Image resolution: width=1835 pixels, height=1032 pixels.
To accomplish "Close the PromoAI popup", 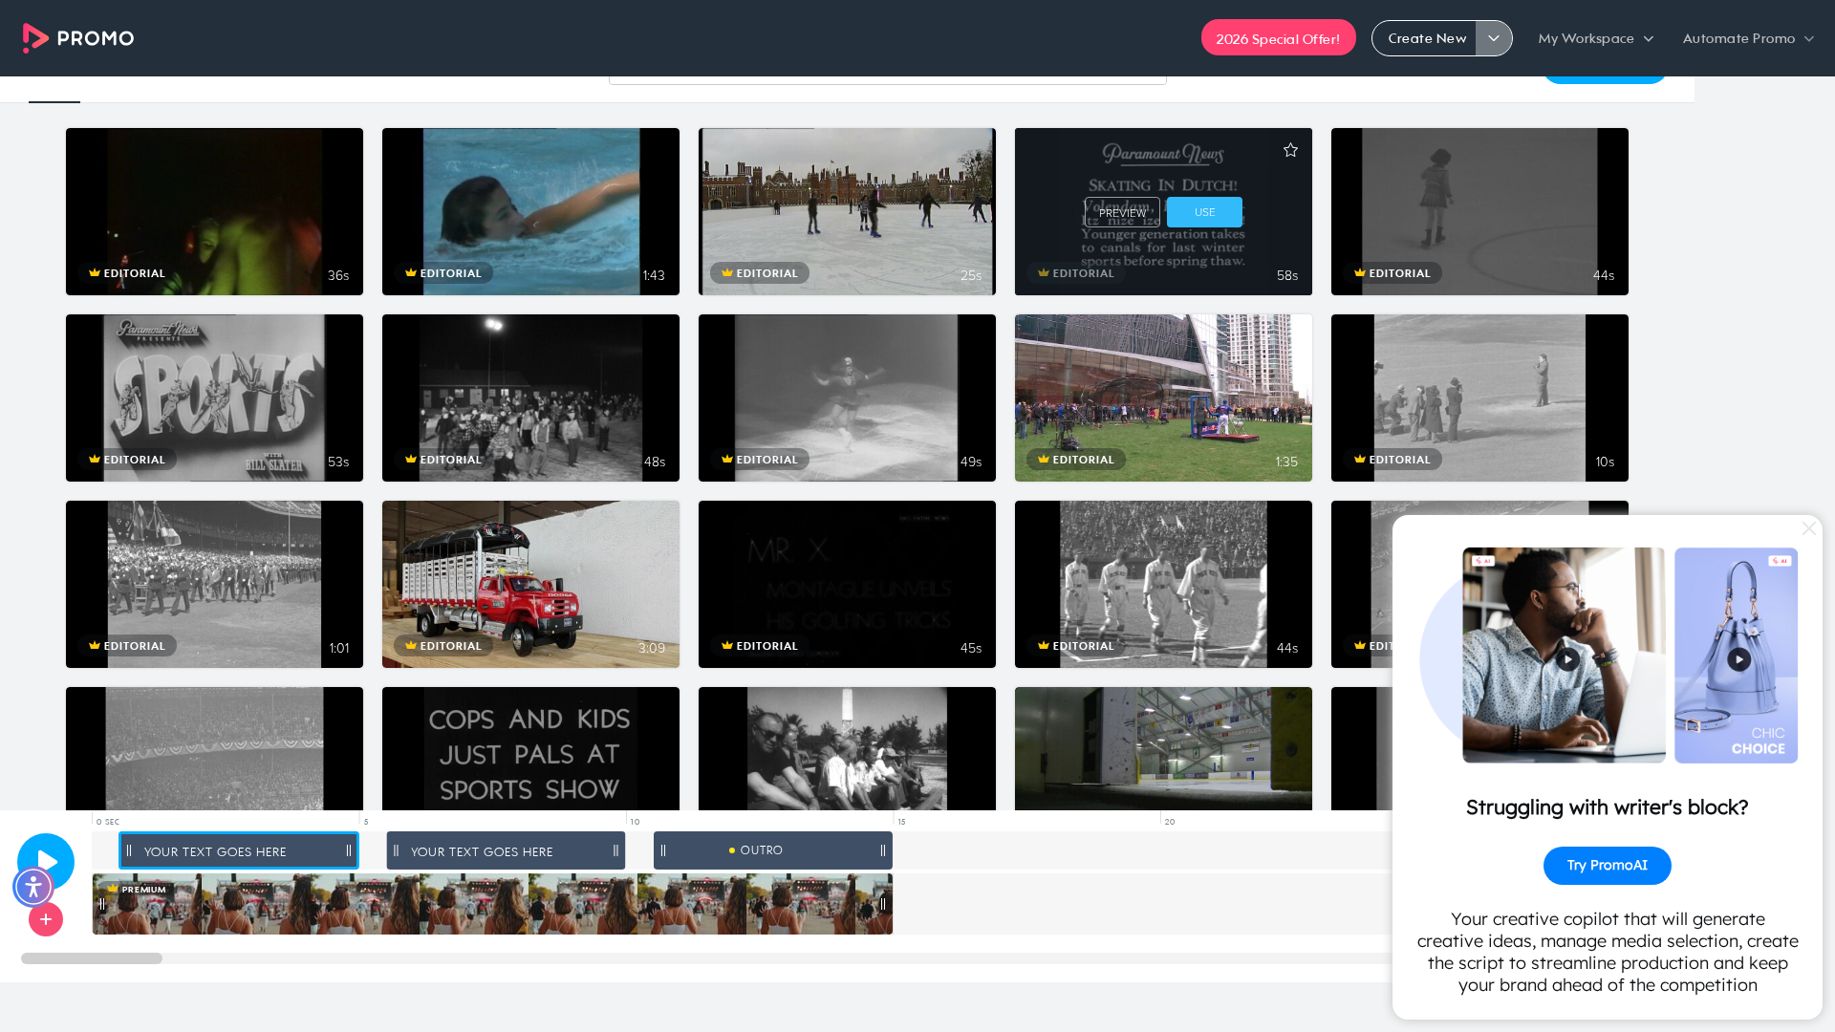I will click(1808, 528).
